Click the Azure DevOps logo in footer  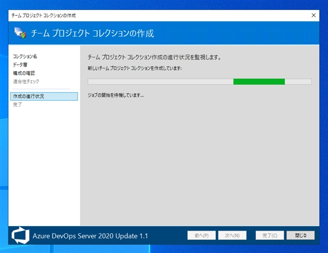tap(20, 235)
